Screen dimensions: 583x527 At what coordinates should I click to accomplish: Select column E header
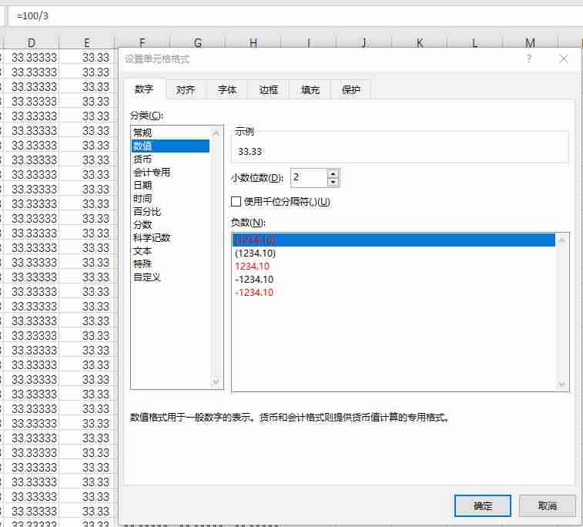click(x=86, y=43)
